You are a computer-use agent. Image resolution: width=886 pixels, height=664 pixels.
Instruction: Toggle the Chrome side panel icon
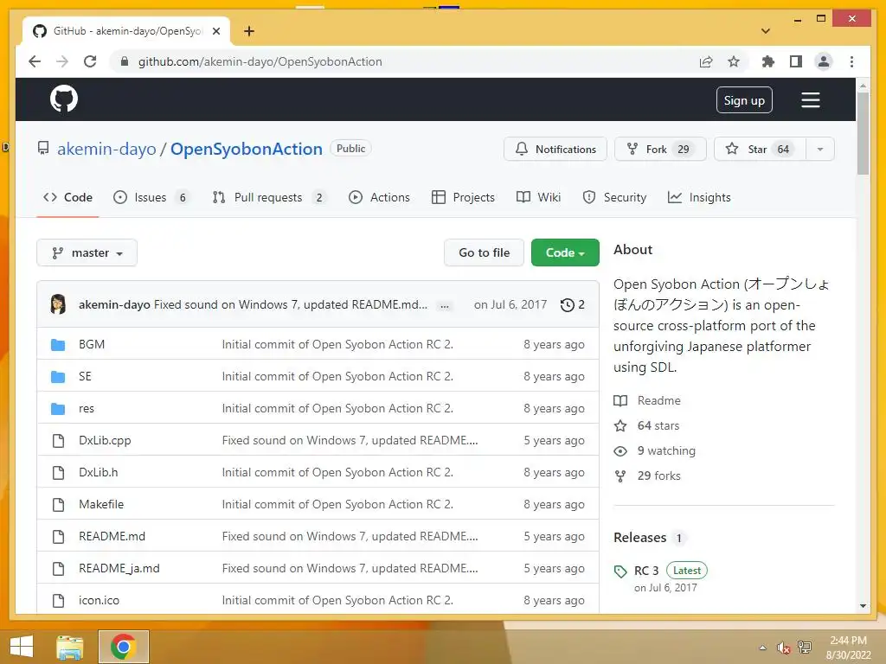tap(796, 61)
